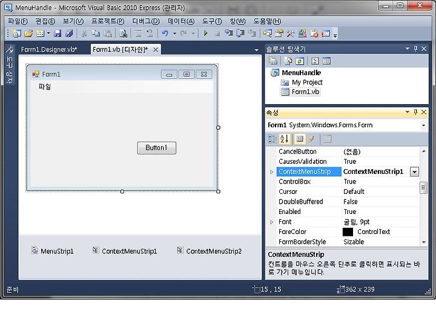The width and height of the screenshot is (436, 317).
Task: Open the Properties Window from the main toolbar
Action: coord(279,34)
